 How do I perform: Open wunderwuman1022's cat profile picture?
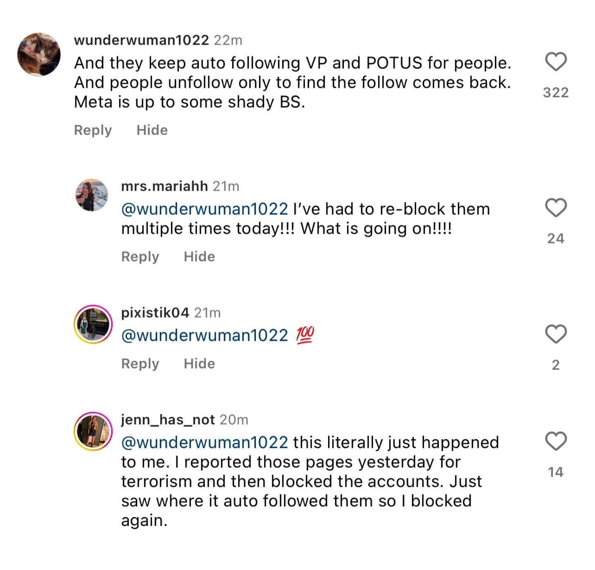pyautogui.click(x=39, y=55)
